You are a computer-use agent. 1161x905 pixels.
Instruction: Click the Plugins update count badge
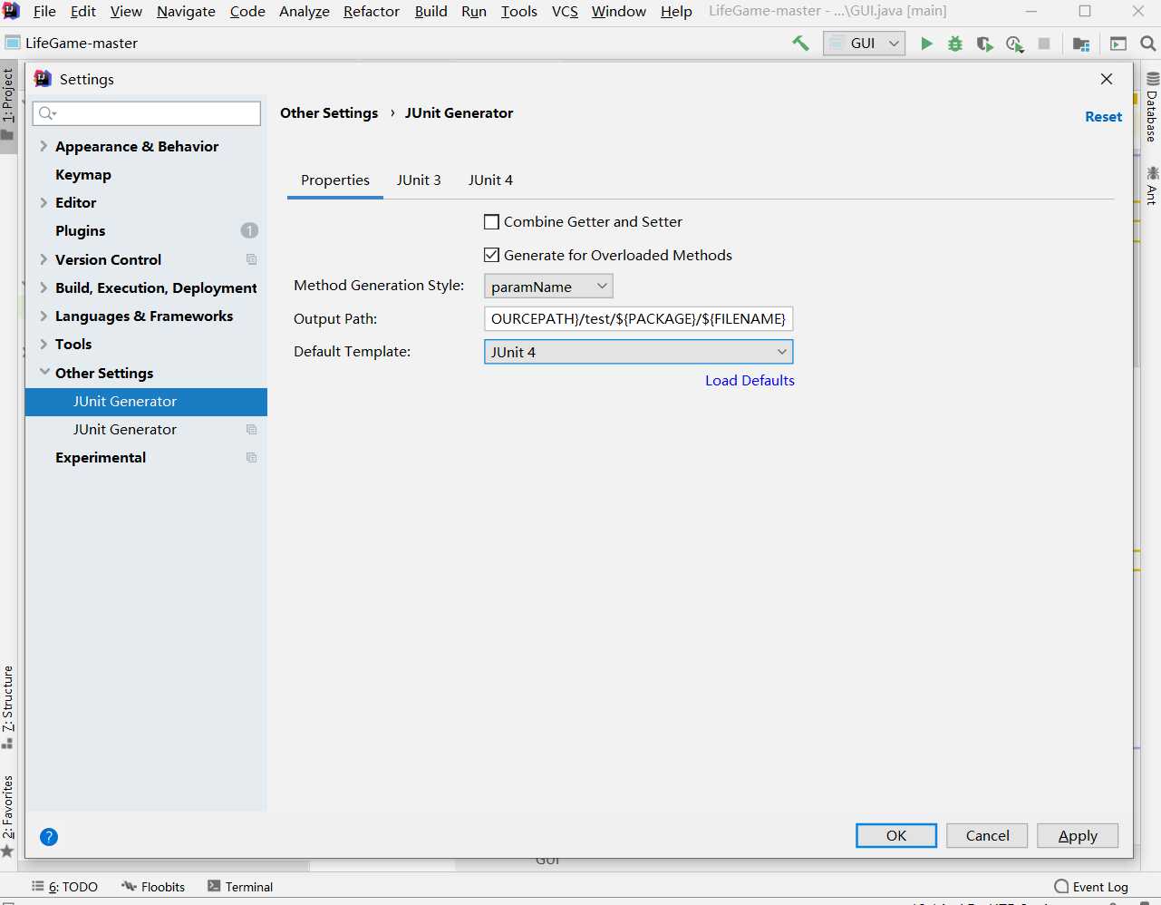(249, 230)
